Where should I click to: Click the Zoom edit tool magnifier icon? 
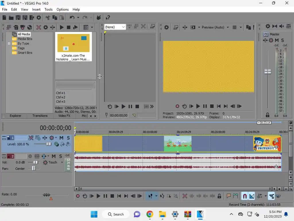[x=176, y=196]
